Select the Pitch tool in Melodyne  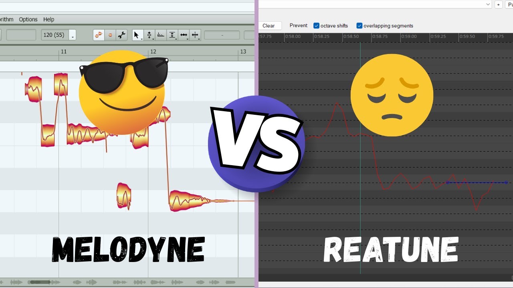pos(149,35)
